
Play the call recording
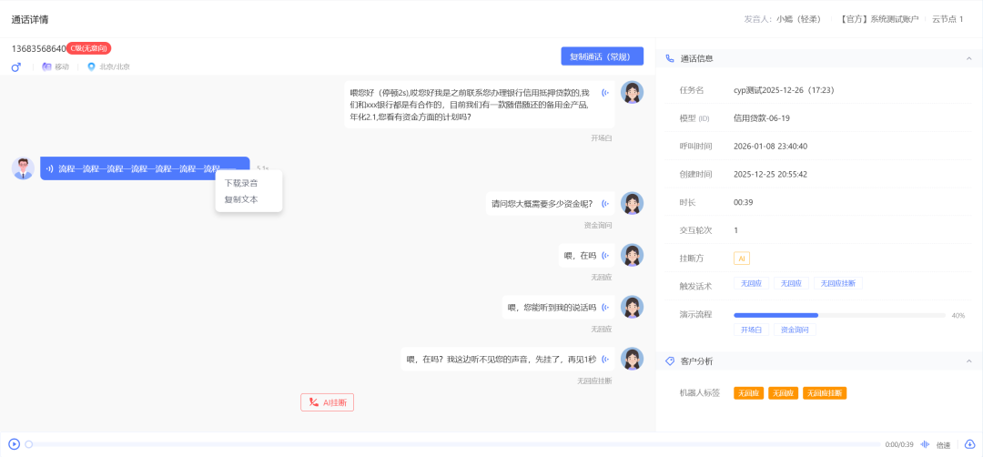click(x=15, y=444)
